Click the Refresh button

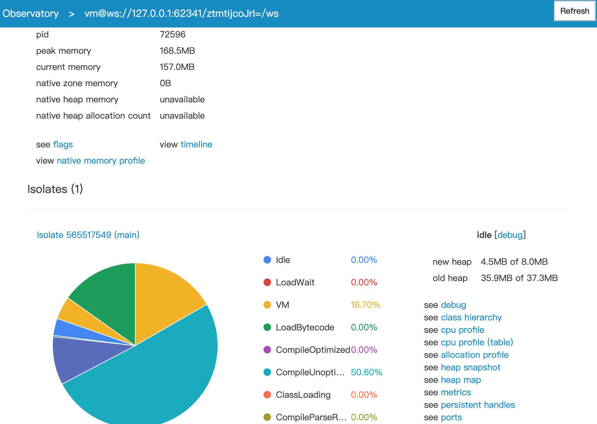pos(575,11)
